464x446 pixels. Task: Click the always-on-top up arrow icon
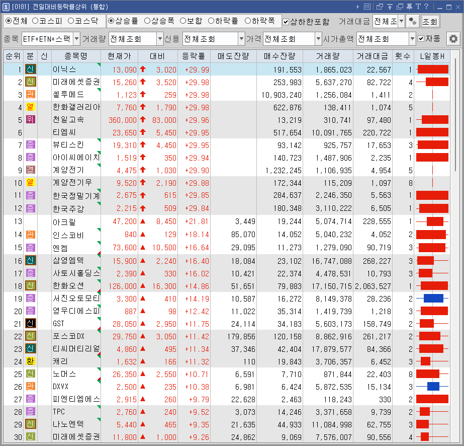pyautogui.click(x=390, y=7)
